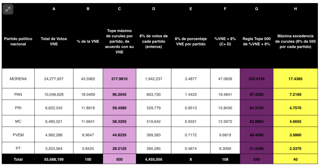Select the Total row label

(18, 160)
